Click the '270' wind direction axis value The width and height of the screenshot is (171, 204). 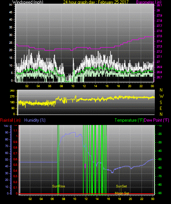click(x=12, y=97)
